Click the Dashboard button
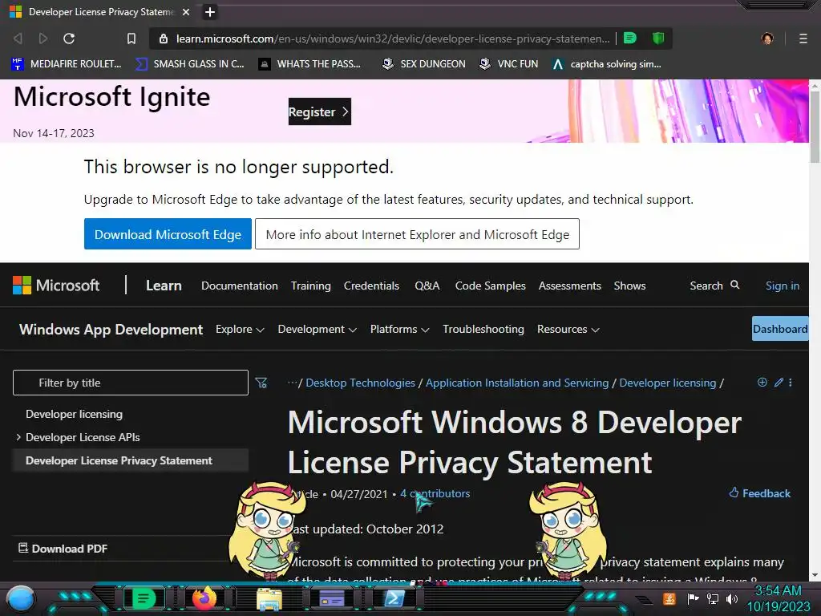 [x=780, y=328]
